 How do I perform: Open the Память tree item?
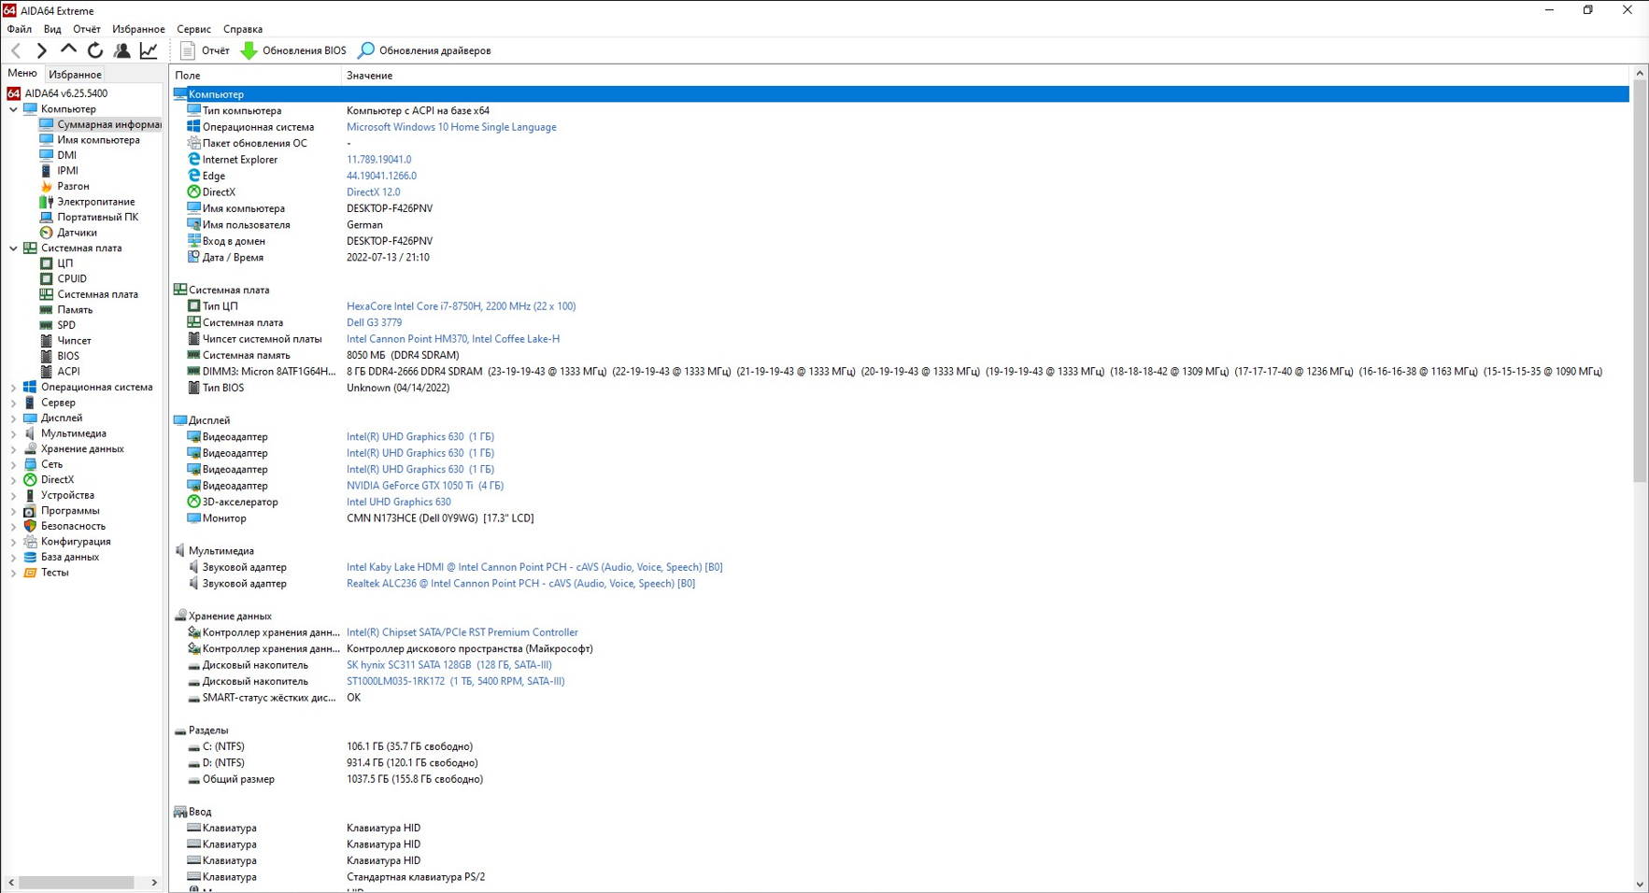coord(75,310)
